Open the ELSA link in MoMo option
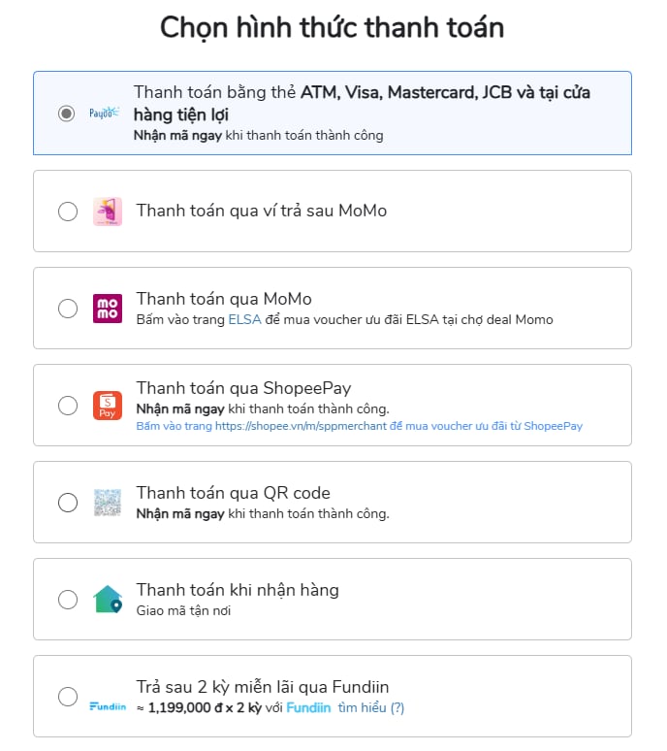 244,319
